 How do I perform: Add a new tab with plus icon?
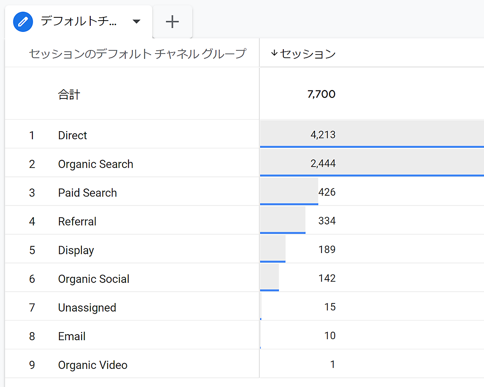172,22
